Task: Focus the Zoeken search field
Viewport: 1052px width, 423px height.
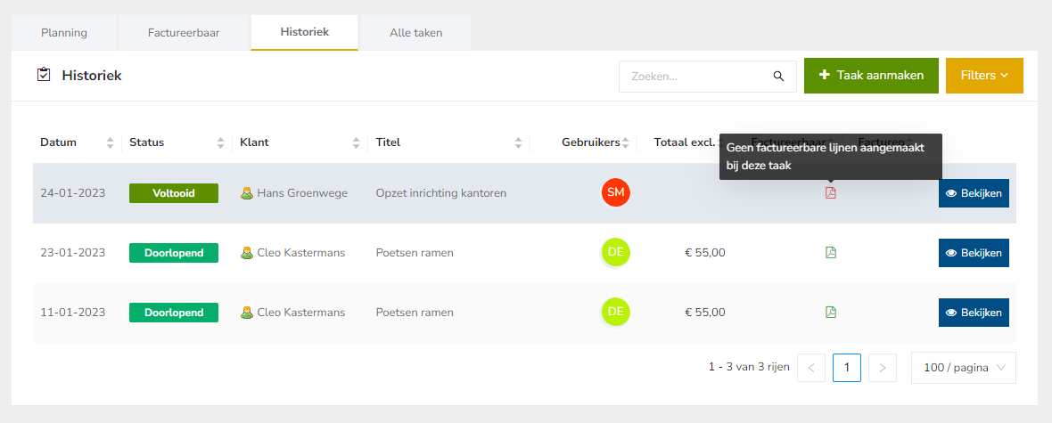Action: [695, 77]
